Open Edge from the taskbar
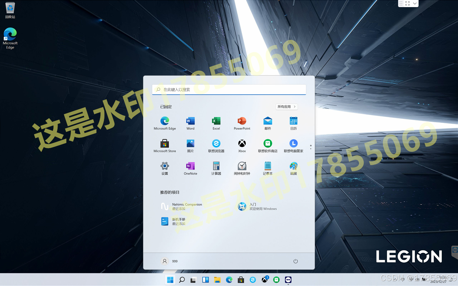This screenshot has height=286, width=458. (229, 280)
